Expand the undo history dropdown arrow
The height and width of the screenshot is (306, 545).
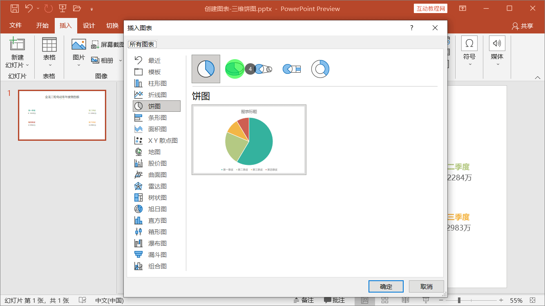38,9
